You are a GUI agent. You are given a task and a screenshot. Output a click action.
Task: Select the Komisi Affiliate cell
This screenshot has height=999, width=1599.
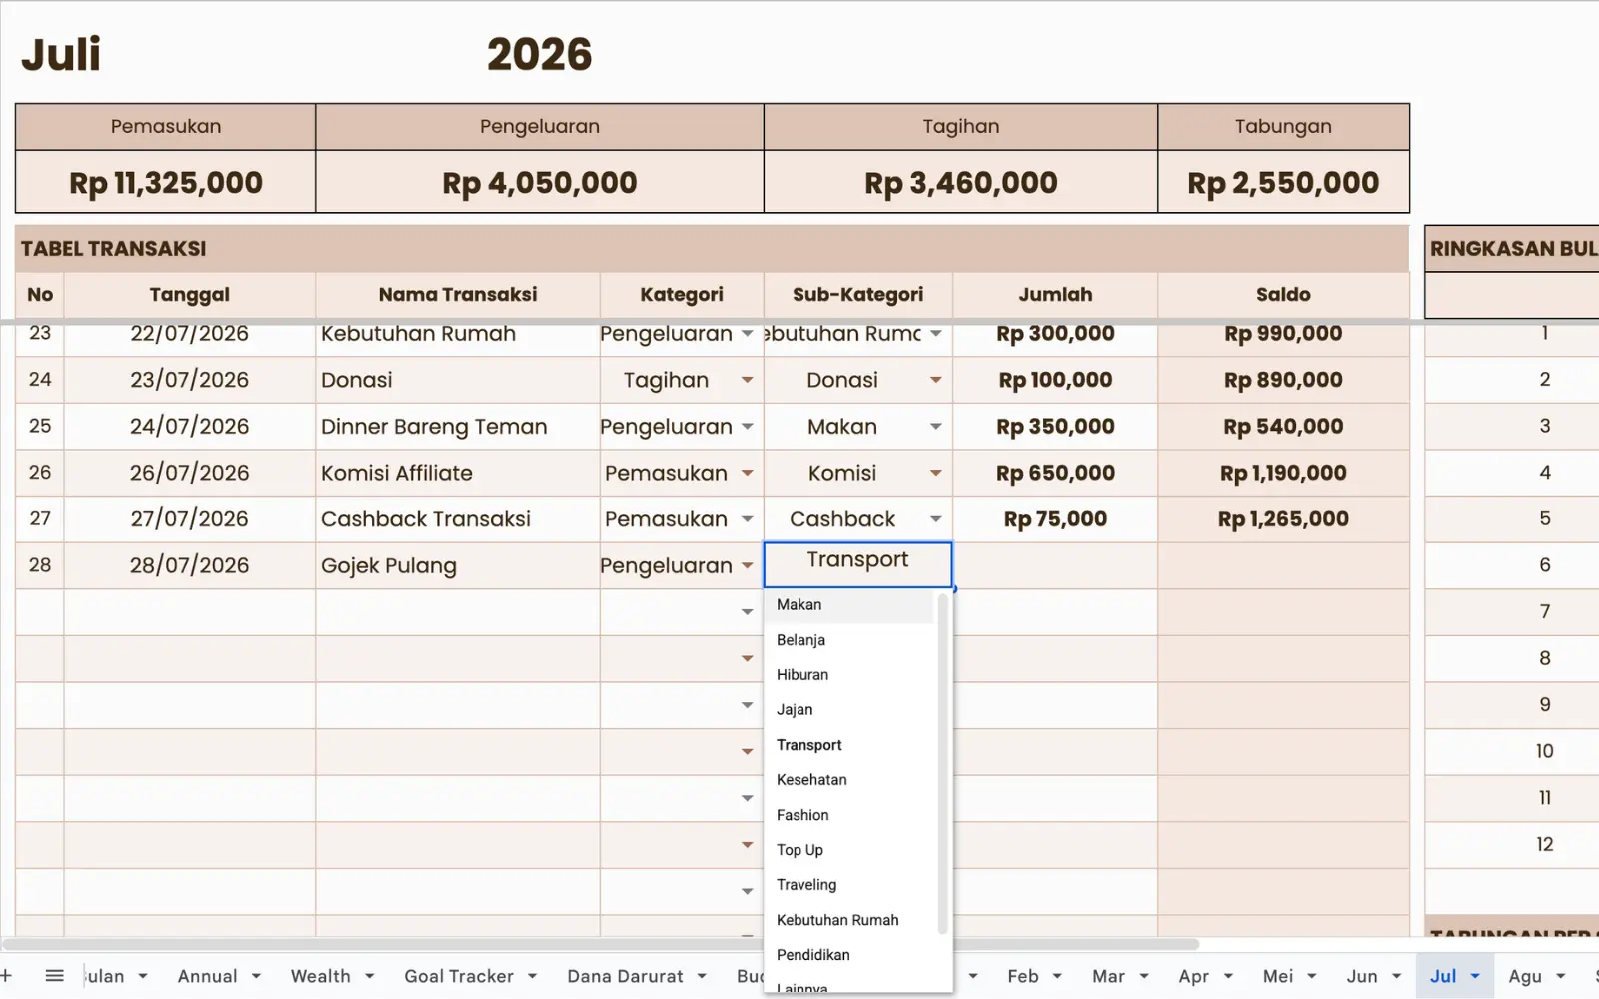[458, 473]
